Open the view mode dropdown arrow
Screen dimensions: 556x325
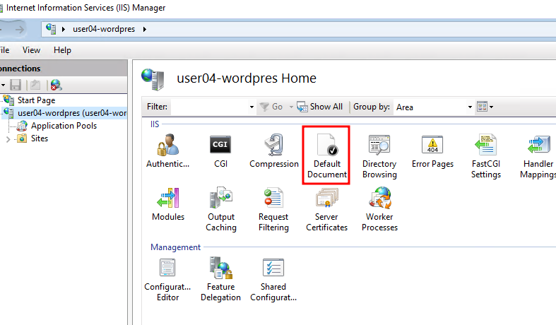492,107
